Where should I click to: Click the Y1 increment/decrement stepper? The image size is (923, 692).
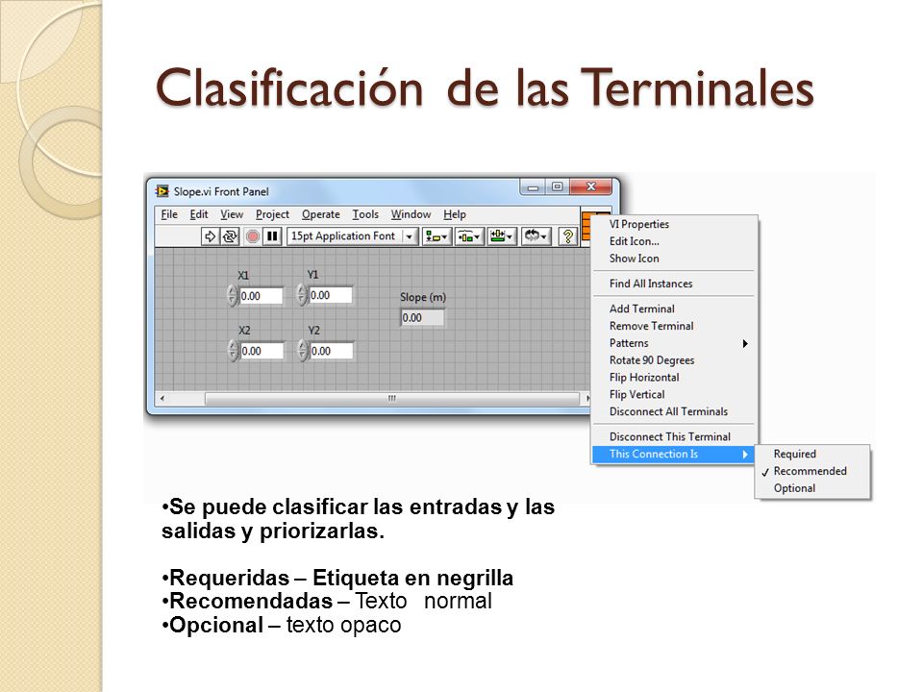[301, 295]
